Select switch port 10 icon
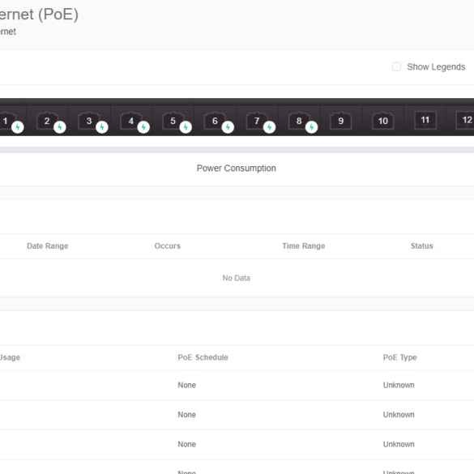The image size is (474, 474). point(383,121)
